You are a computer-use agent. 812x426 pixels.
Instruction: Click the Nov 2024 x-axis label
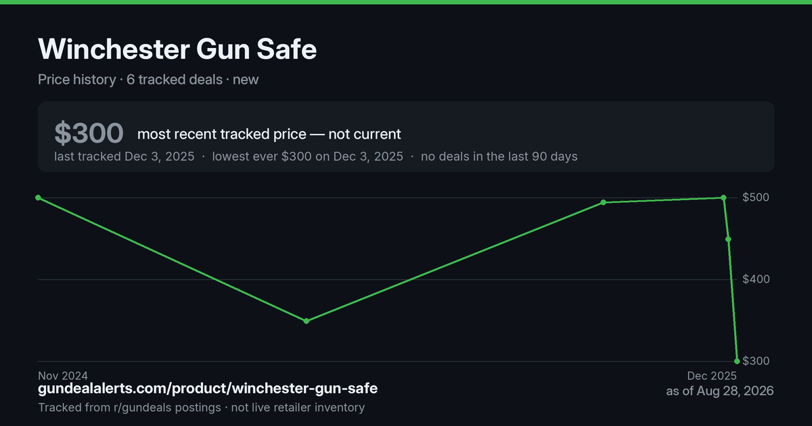point(63,375)
